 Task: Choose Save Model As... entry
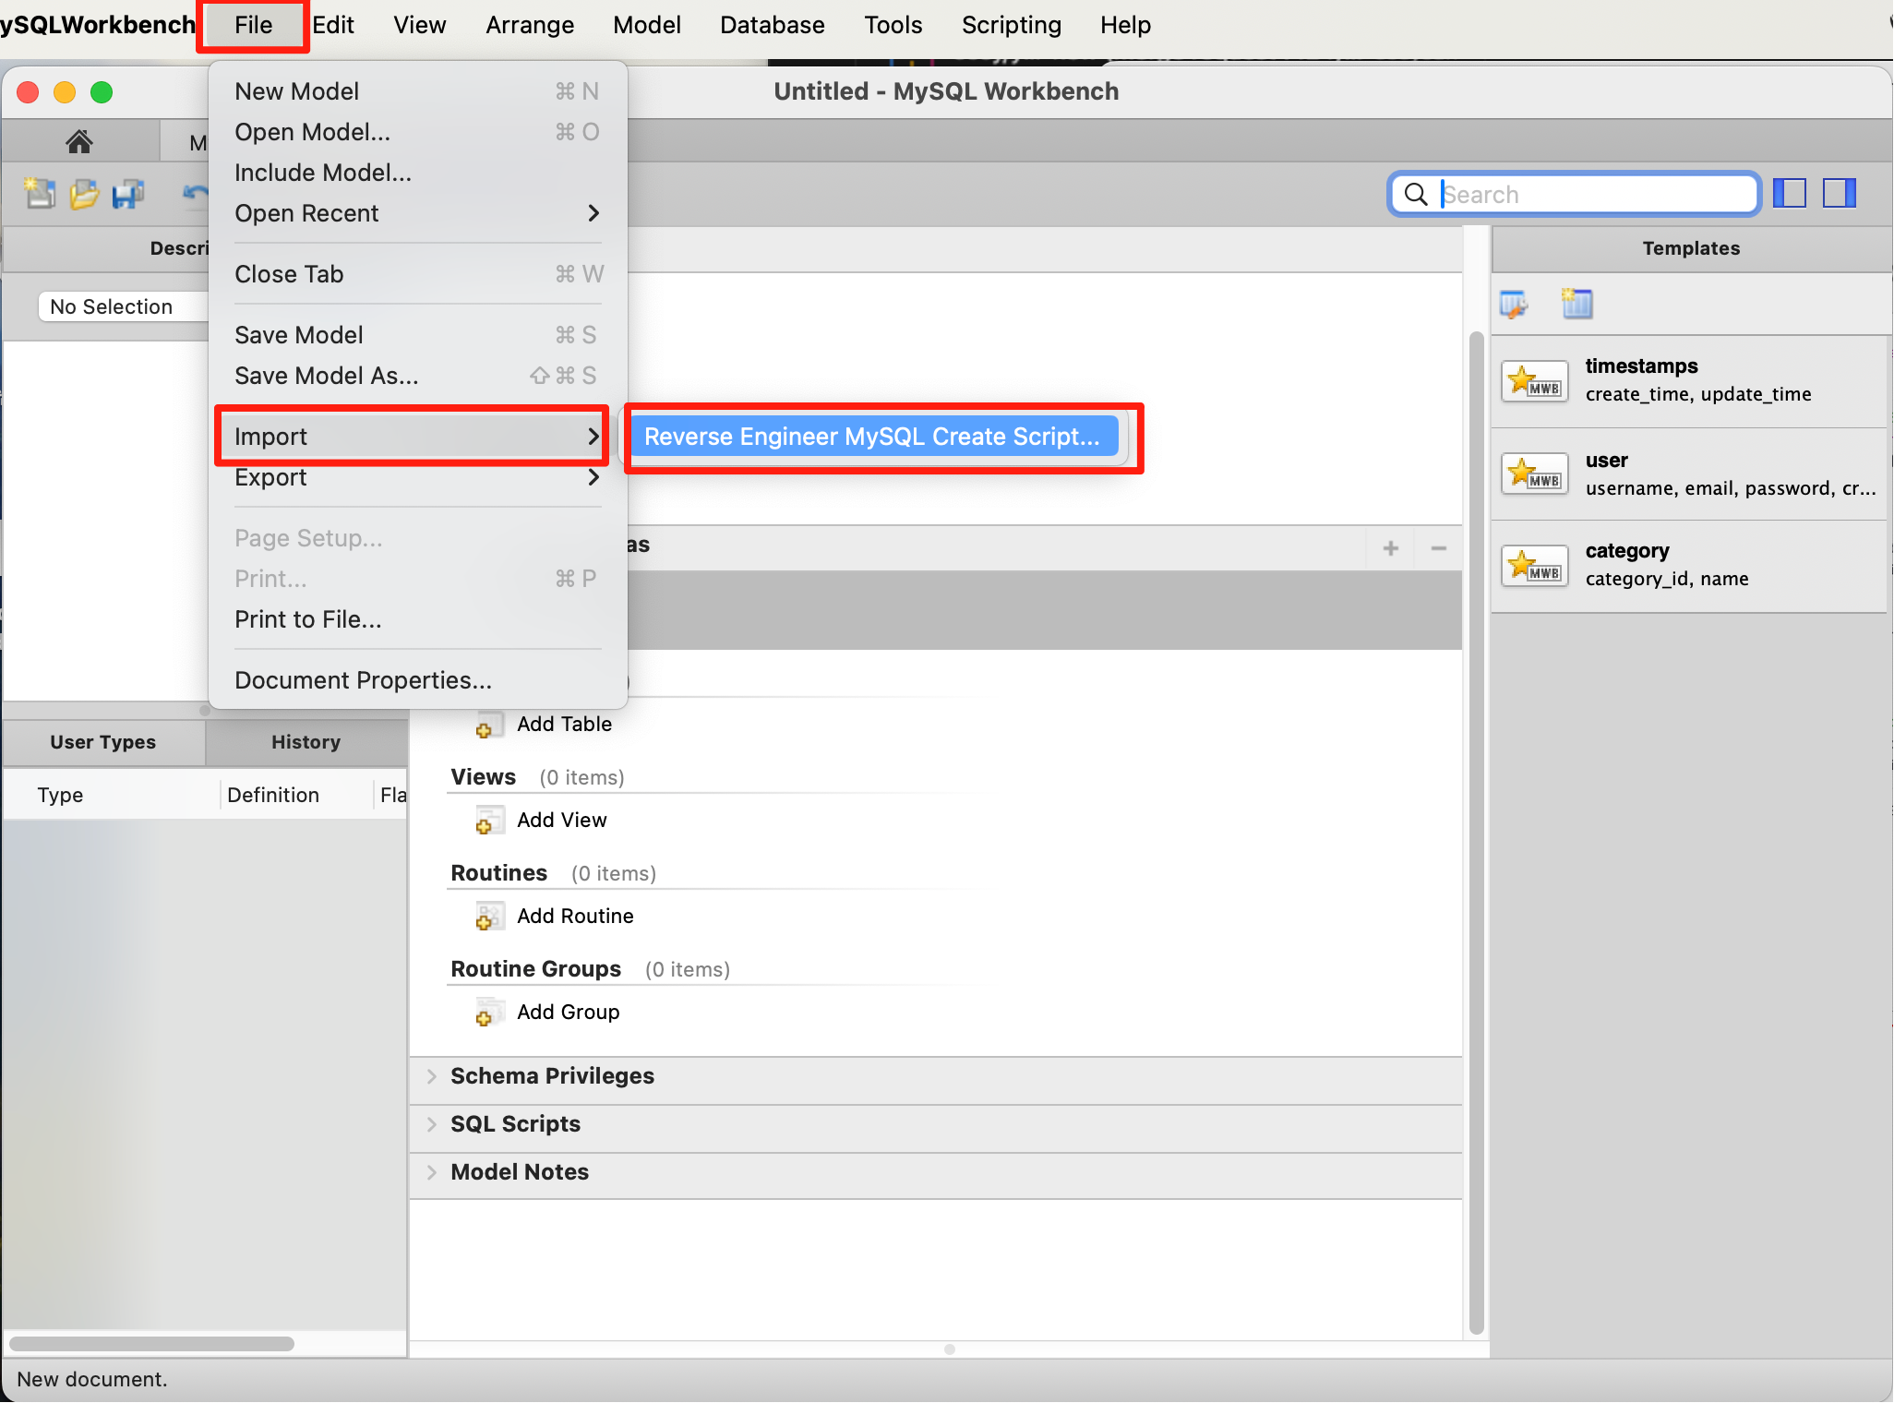click(x=417, y=376)
